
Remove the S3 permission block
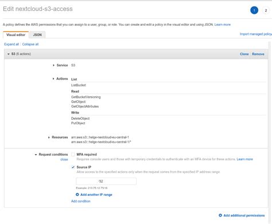tap(258, 54)
